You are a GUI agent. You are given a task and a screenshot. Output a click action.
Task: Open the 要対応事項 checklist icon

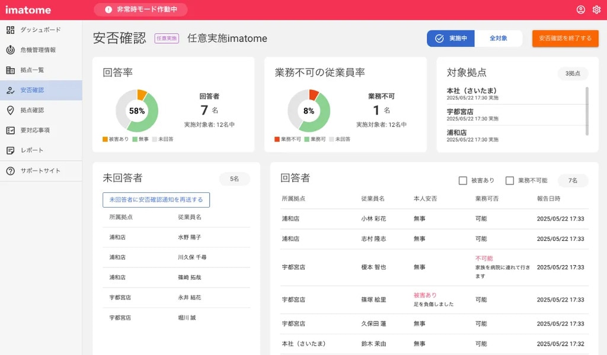tap(10, 130)
